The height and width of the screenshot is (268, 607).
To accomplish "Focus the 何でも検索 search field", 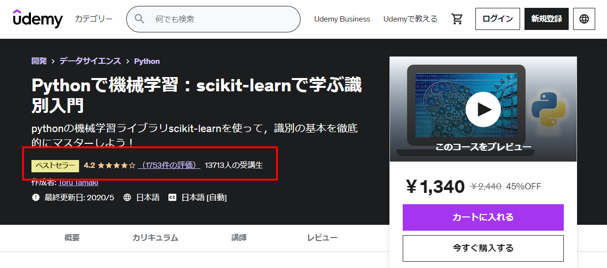I will (x=213, y=19).
